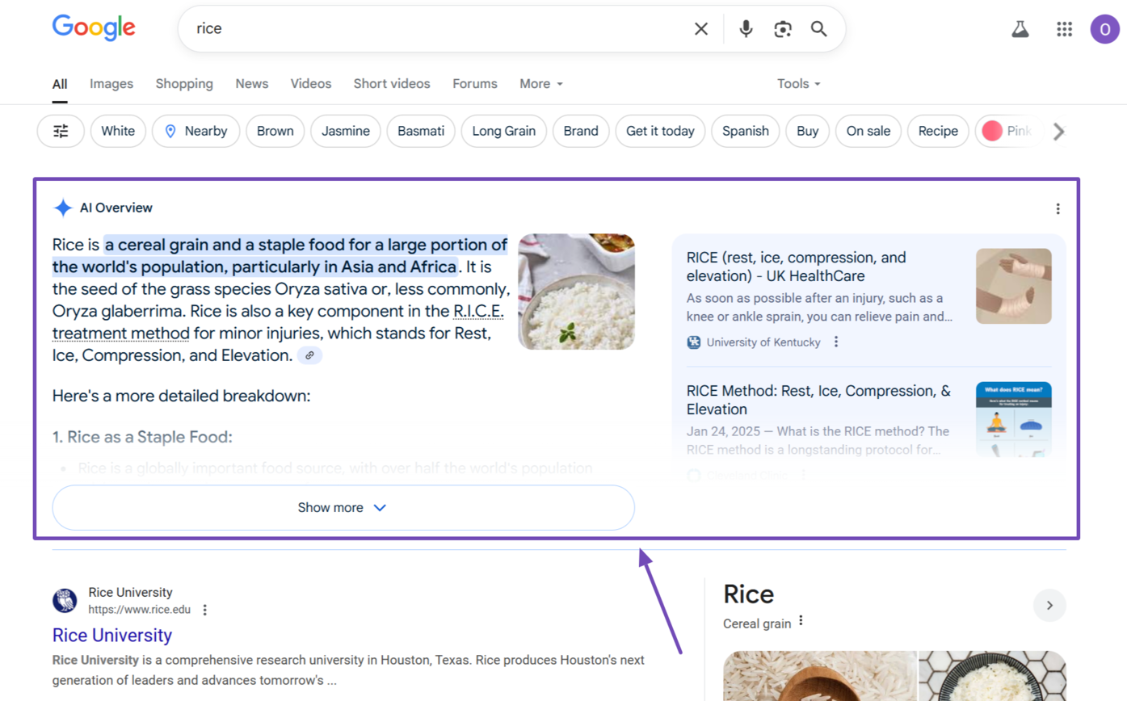Screen dimensions: 1127x701
Task: Switch to the Short videos tab
Action: pyautogui.click(x=392, y=84)
